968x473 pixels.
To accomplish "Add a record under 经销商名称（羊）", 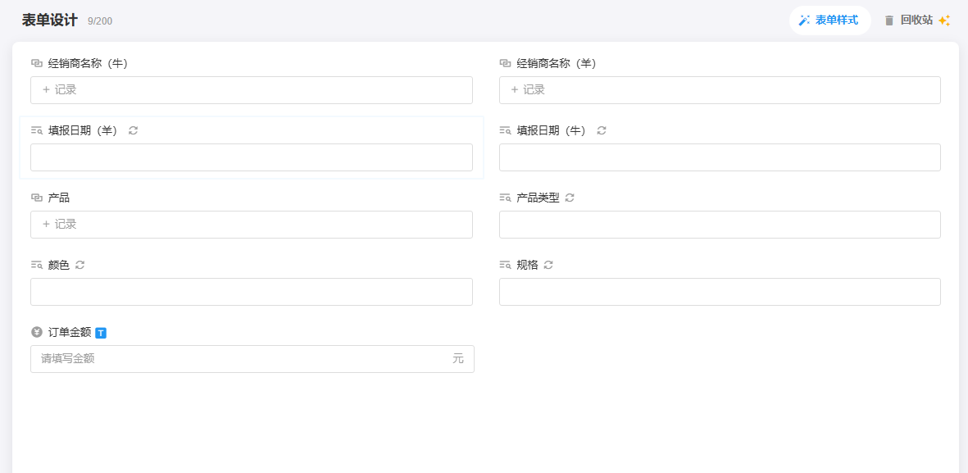I will coord(528,90).
